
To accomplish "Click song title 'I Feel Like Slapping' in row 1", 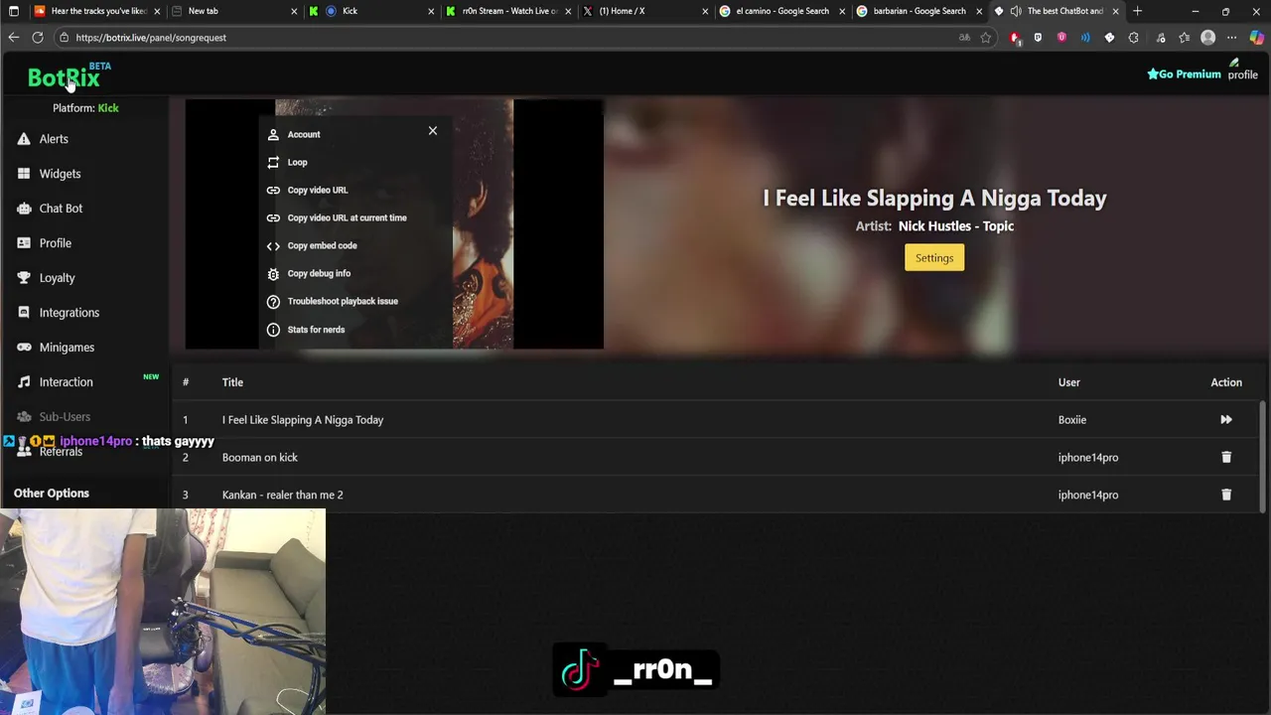I will (303, 420).
